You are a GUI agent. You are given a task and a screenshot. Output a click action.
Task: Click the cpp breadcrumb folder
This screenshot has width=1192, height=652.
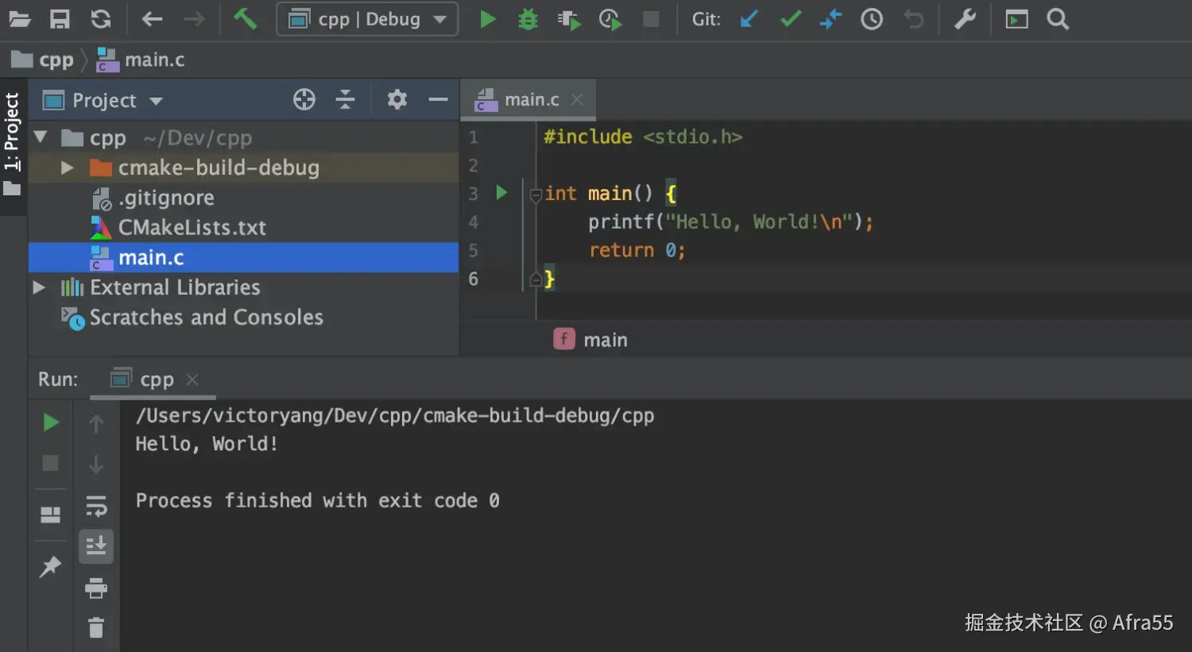(x=42, y=60)
